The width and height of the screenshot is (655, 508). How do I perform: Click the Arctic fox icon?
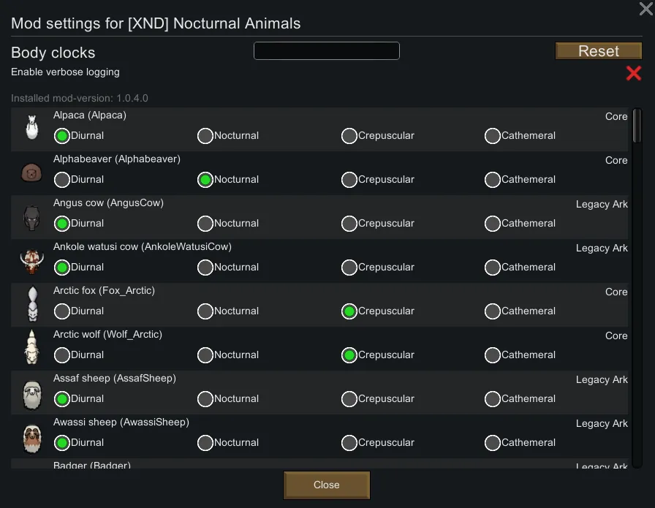31,304
